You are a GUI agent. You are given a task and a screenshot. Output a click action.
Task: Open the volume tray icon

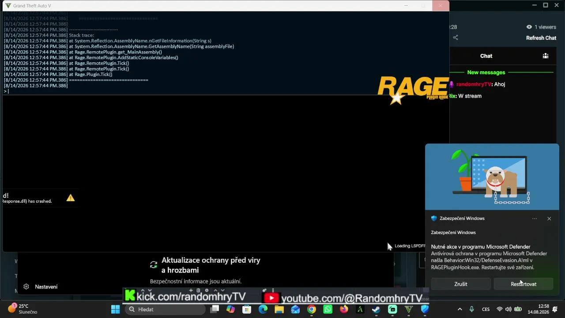tap(508, 309)
